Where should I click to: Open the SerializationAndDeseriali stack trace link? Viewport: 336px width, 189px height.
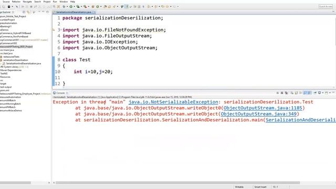tap(300, 120)
